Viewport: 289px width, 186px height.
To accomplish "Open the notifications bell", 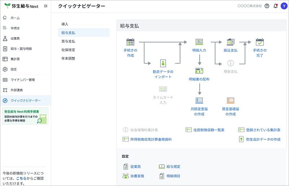I will click(275, 6).
